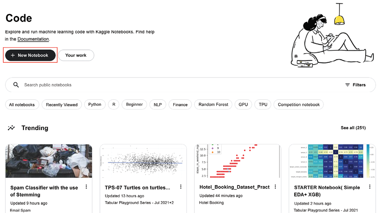Click the plus icon in New Notebook

13,55
